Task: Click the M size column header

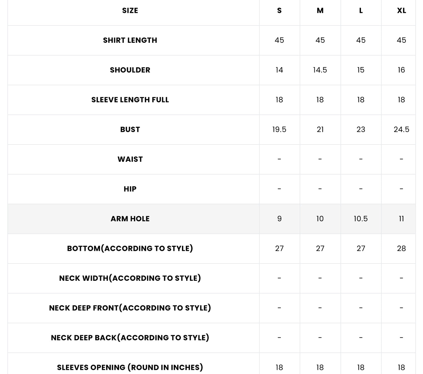Action: point(320,11)
